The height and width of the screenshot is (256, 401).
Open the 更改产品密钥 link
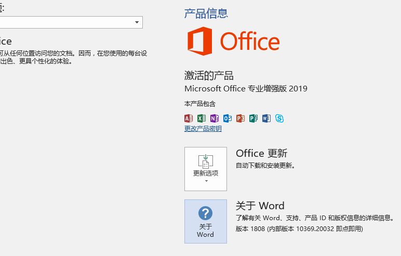203,129
